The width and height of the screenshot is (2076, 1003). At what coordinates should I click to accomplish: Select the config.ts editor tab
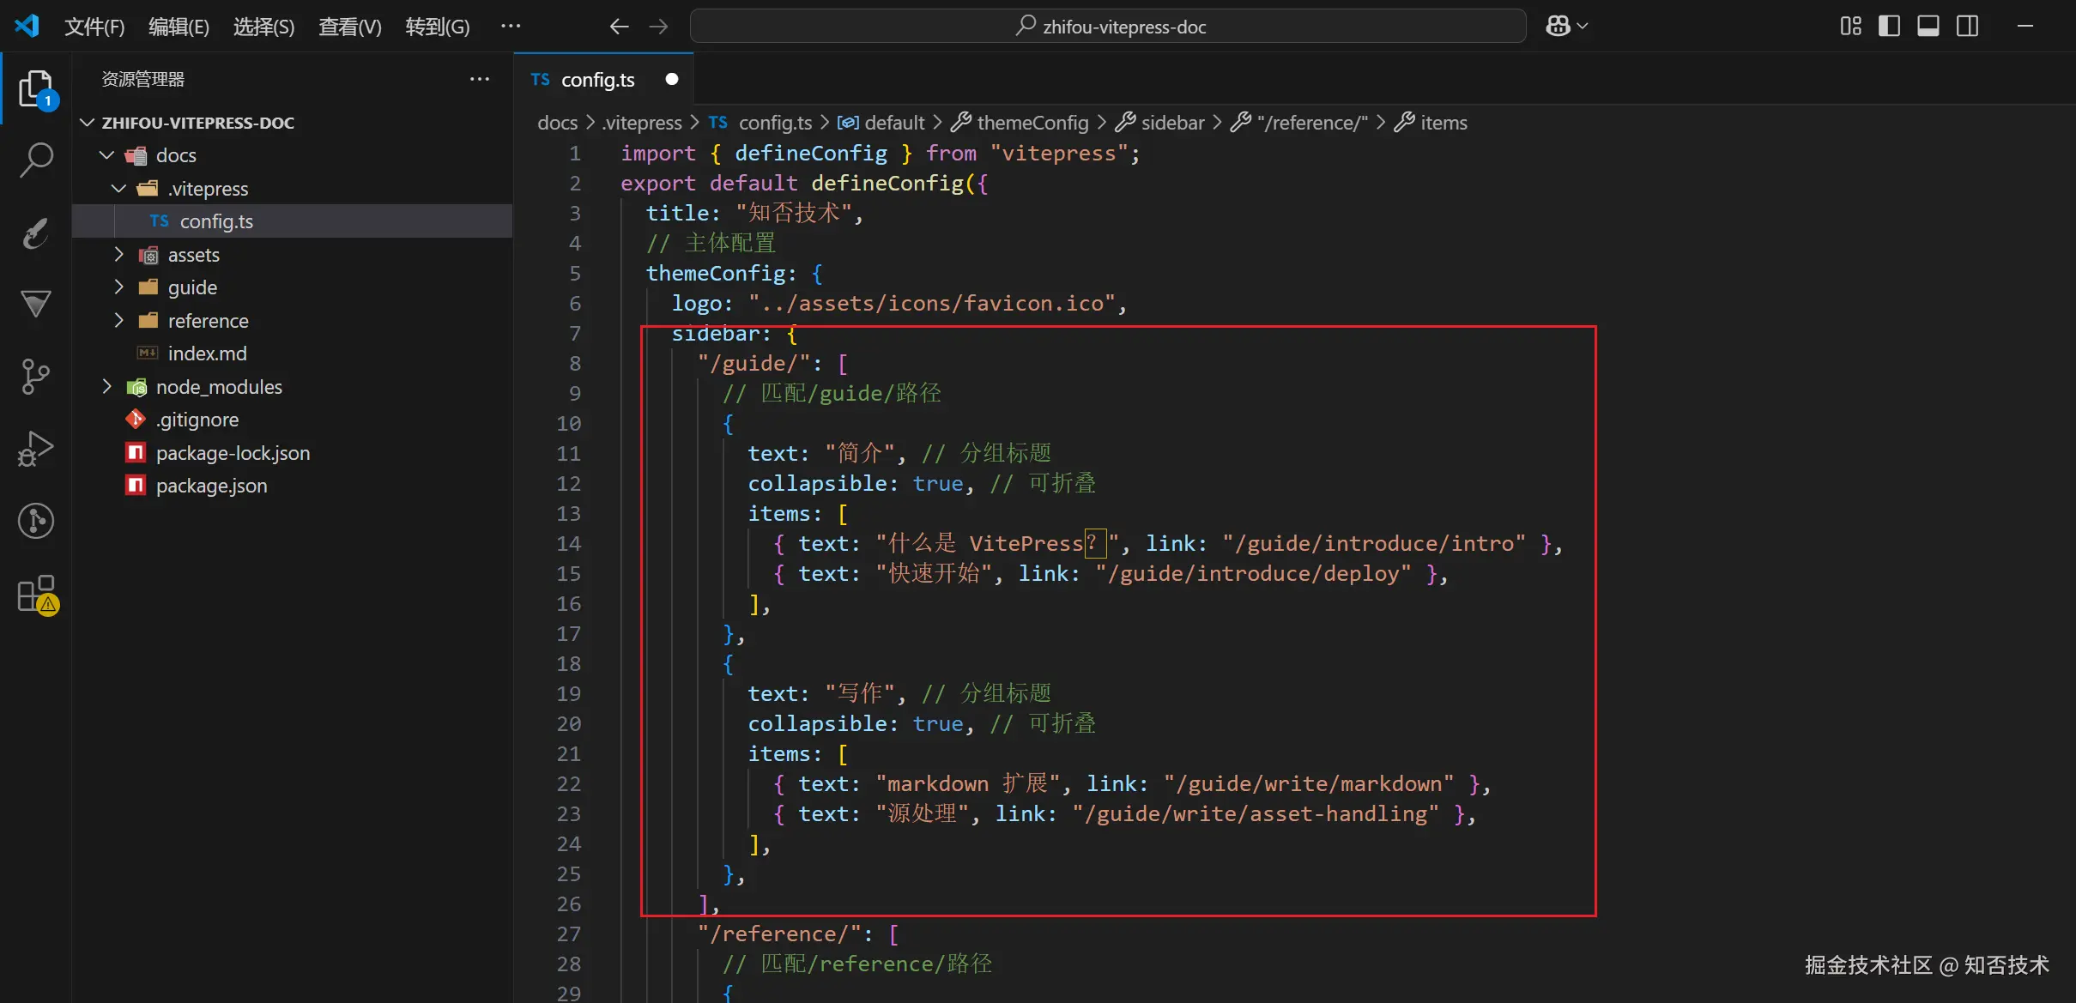(597, 80)
